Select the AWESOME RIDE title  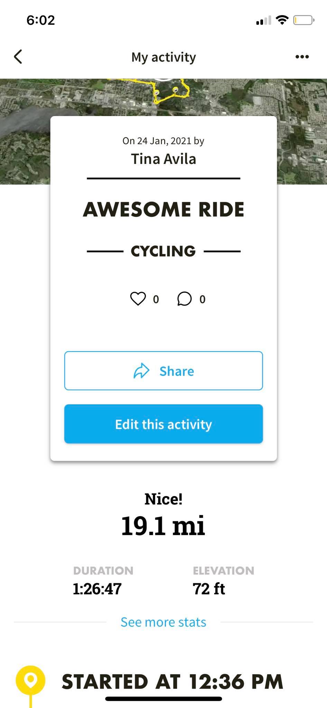click(163, 209)
